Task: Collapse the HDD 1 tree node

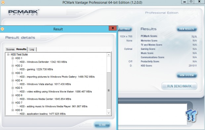Action: coord(13,58)
